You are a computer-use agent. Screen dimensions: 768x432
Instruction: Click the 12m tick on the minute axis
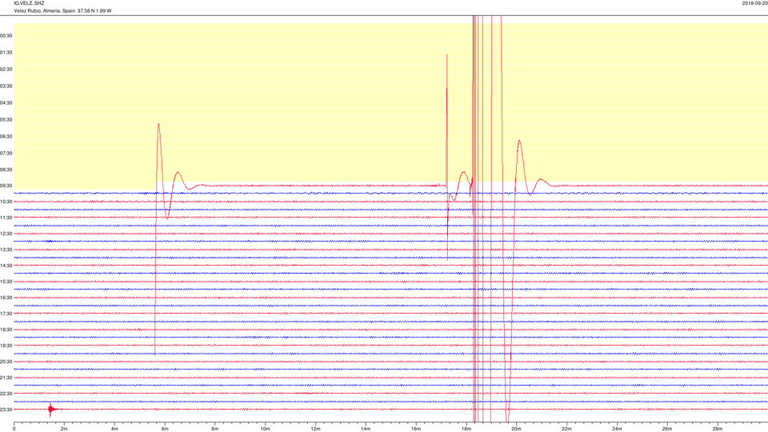tap(315, 429)
